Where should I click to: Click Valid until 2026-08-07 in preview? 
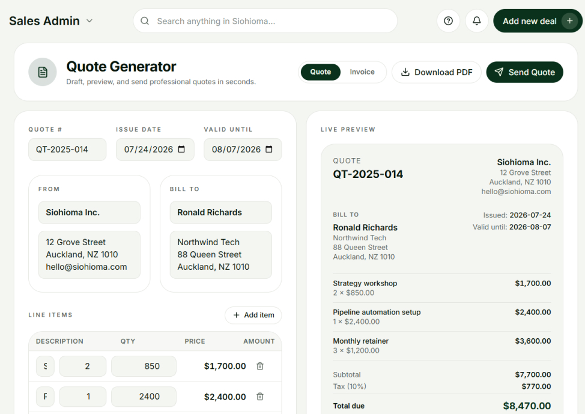[x=530, y=227]
